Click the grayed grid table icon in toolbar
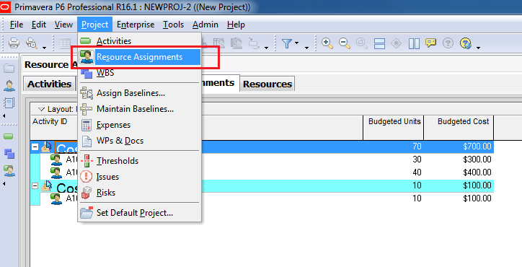This screenshot has height=267, width=522. tap(65, 43)
